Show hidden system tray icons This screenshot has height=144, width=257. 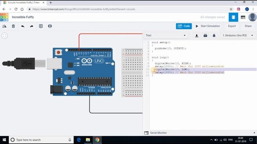211,140
